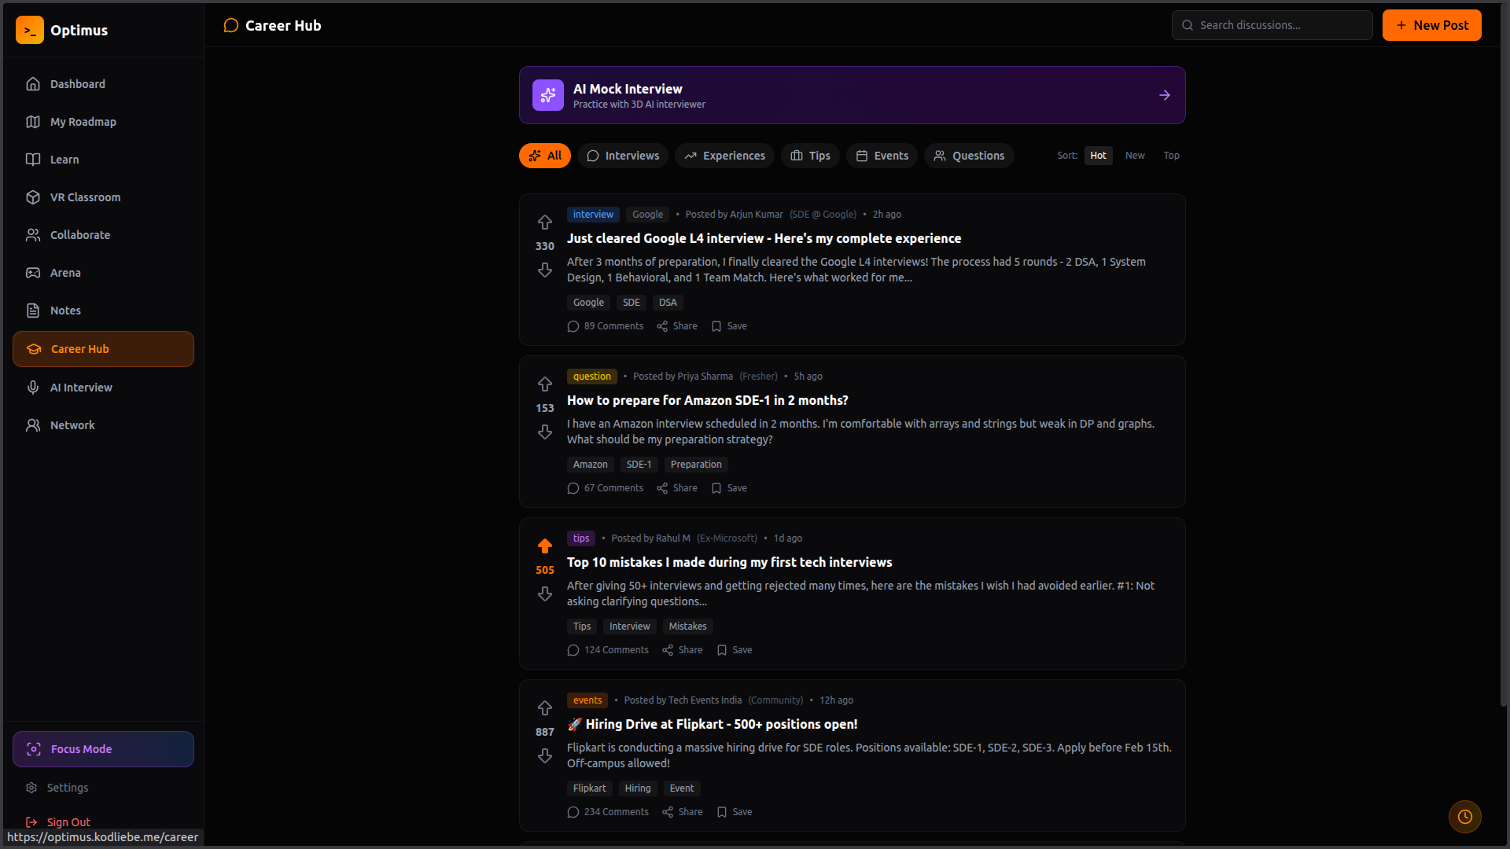Save the Amazon SDE-1 preparation post
The image size is (1510, 849).
[x=729, y=488]
